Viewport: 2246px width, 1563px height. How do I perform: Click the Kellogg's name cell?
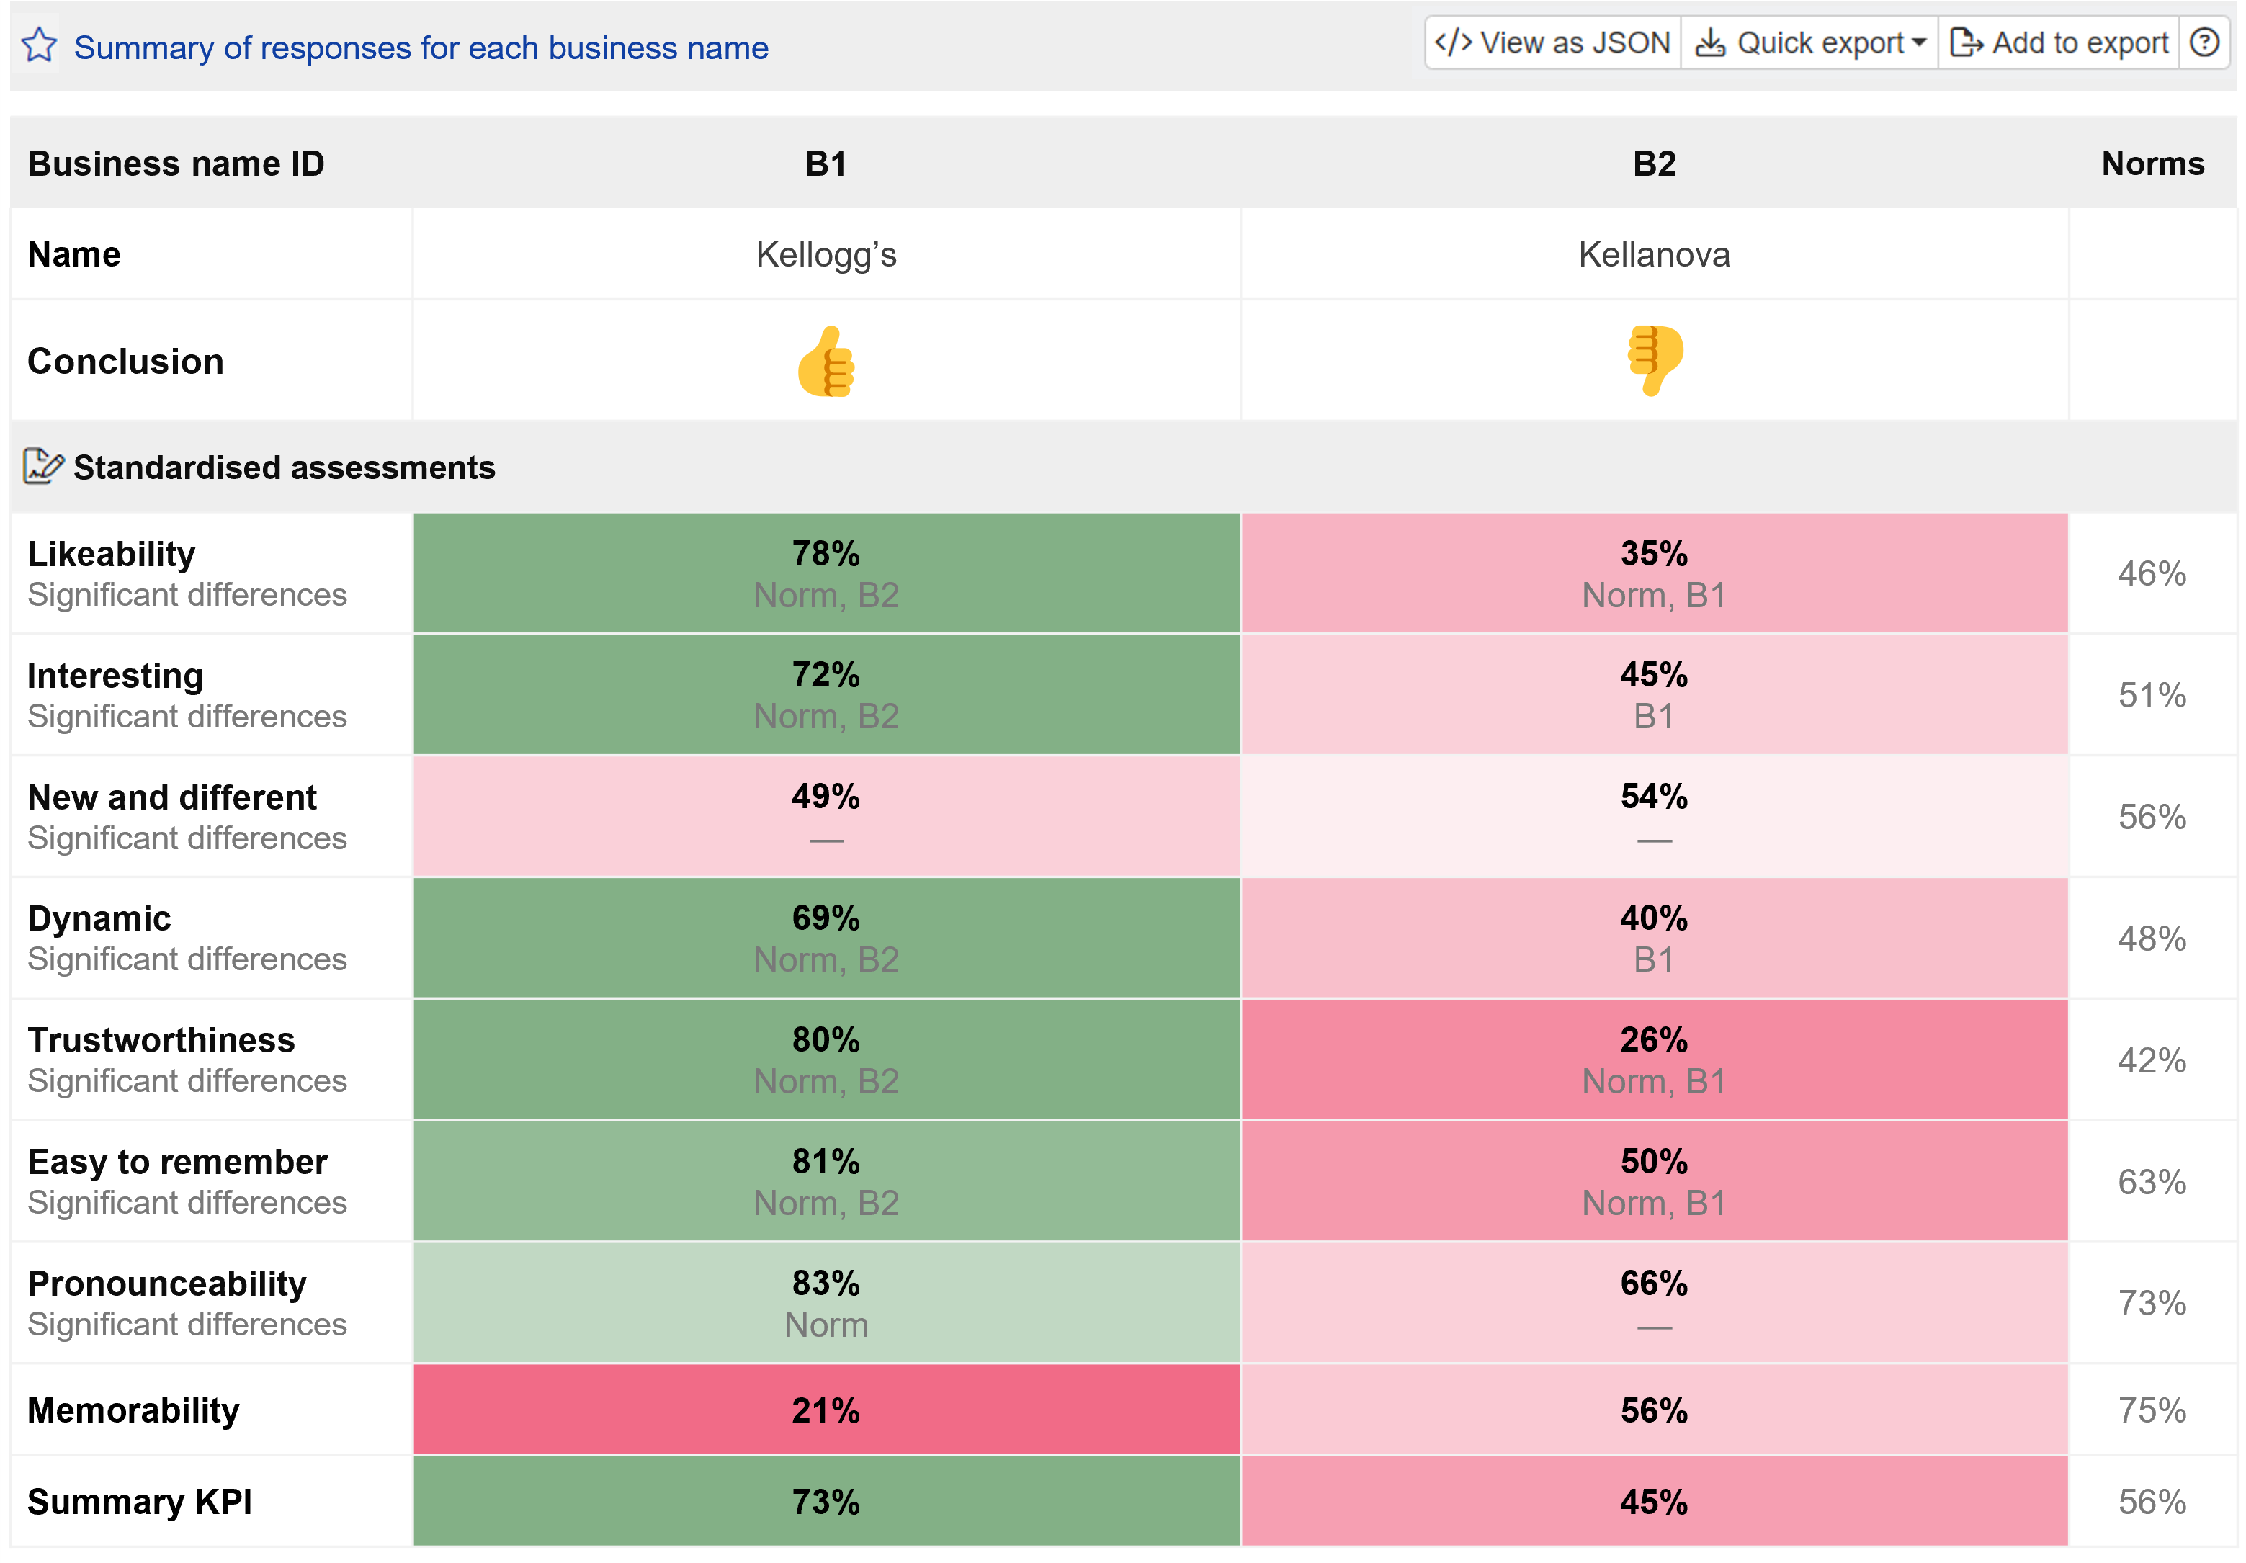coord(827,254)
